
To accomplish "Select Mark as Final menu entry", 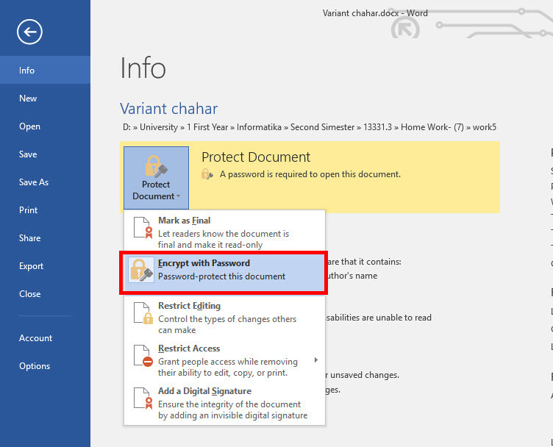I will point(224,232).
